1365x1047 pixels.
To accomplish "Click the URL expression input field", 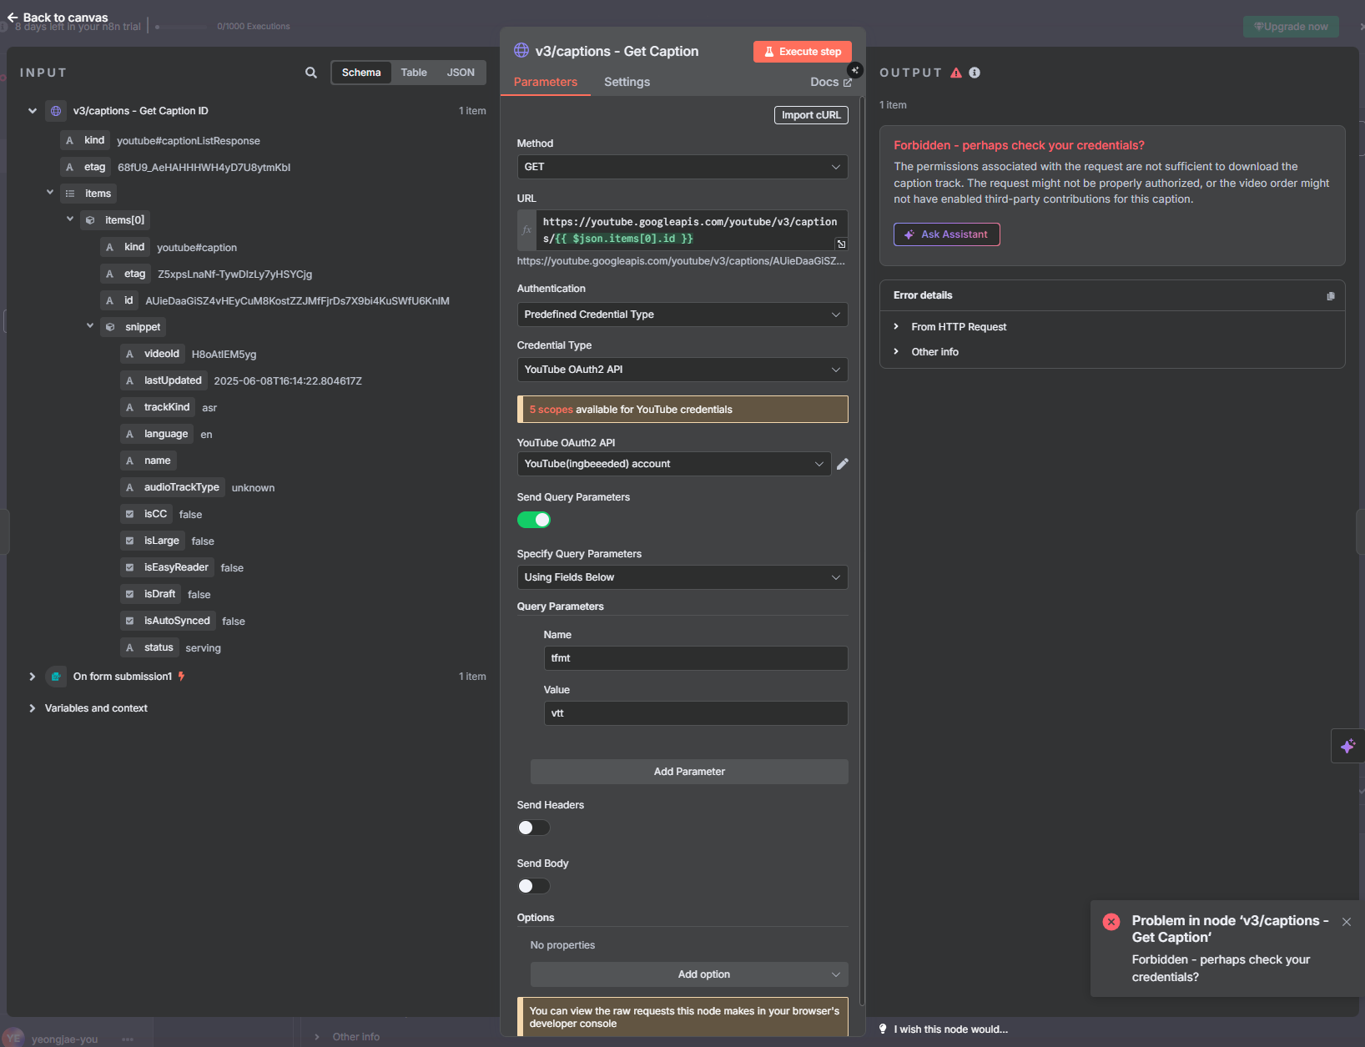I will pyautogui.click(x=691, y=230).
